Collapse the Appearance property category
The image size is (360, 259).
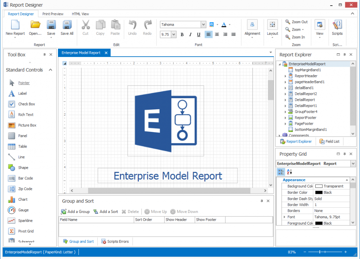[347, 180]
